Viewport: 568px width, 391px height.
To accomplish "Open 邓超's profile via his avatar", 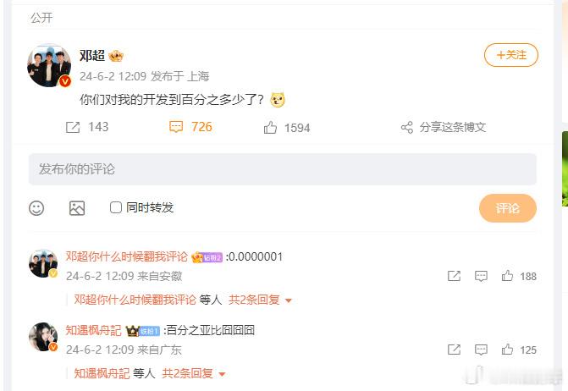I will pos(49,66).
